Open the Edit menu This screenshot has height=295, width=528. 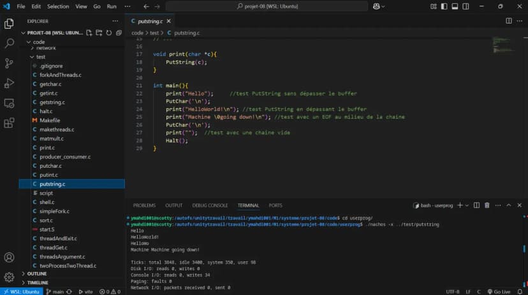point(36,6)
